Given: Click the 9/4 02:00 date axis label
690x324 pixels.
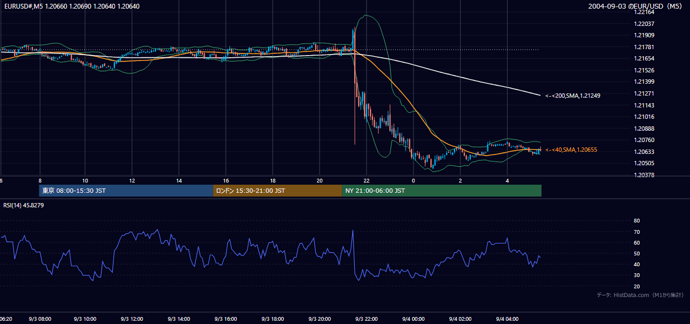Looking at the screenshot, I should pos(461,319).
